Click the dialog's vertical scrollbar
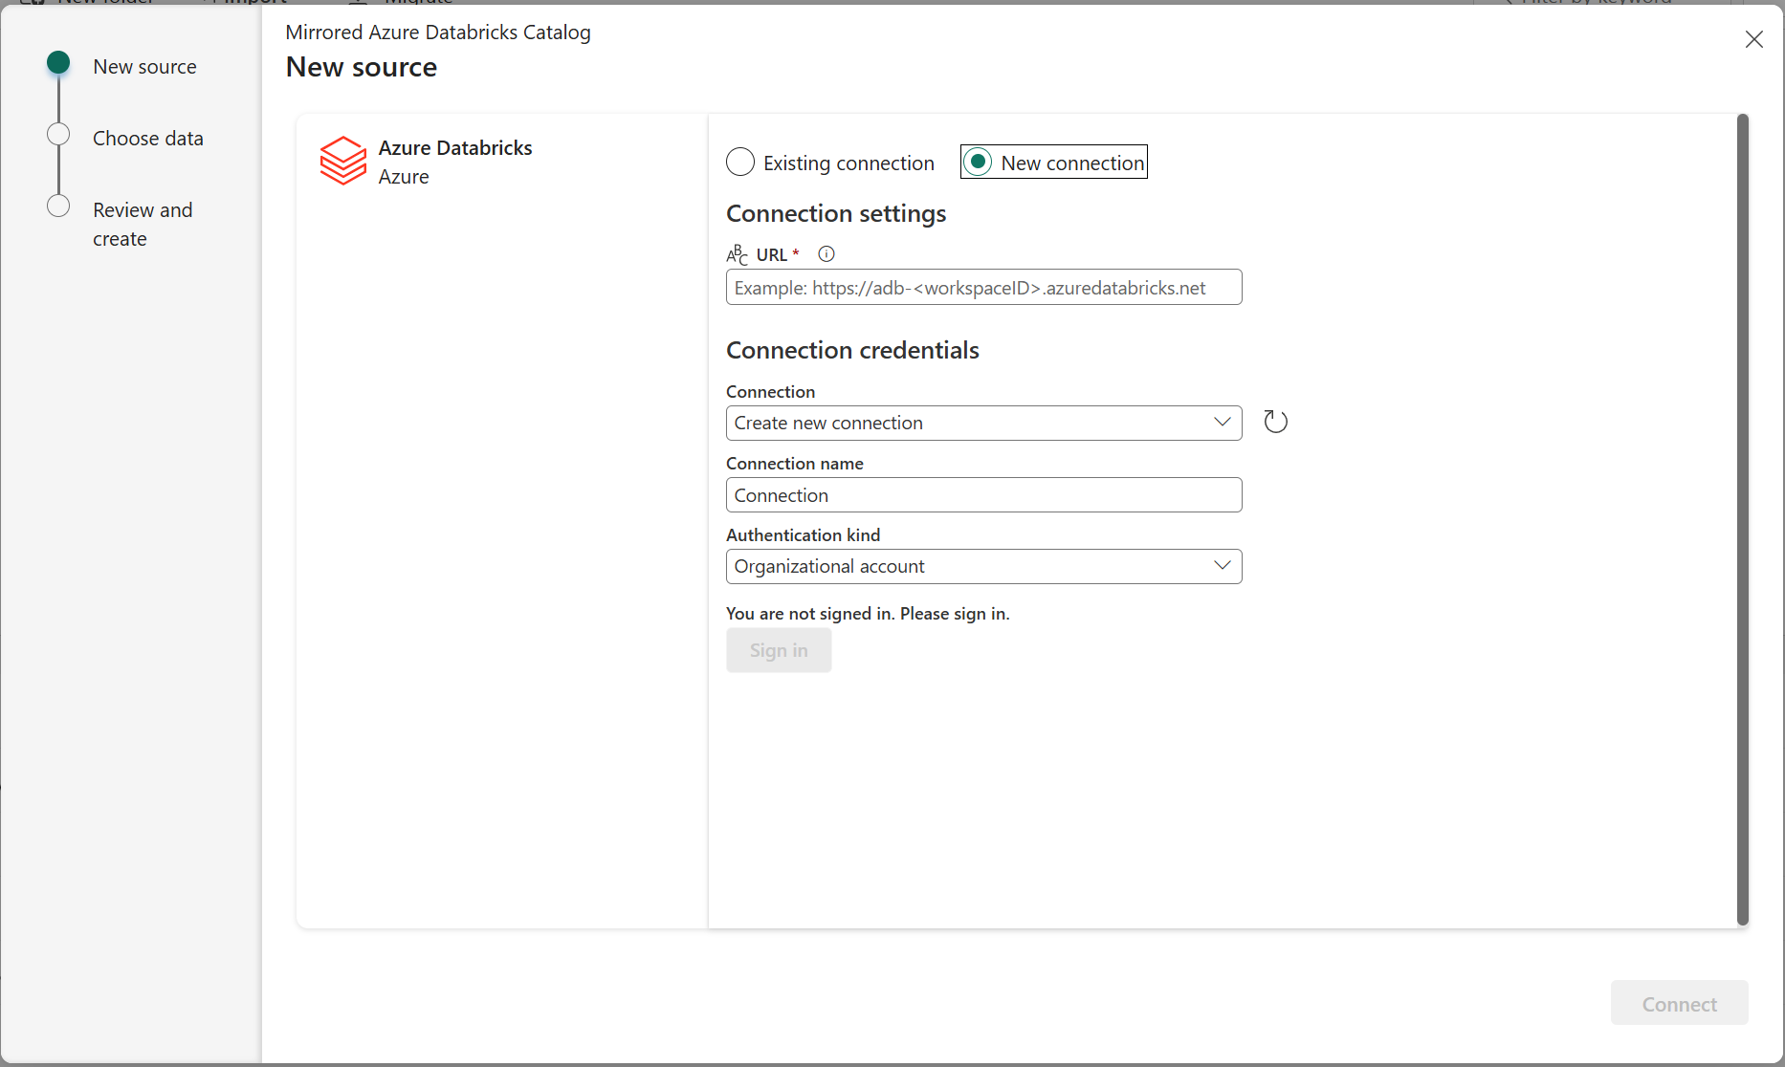Image resolution: width=1785 pixels, height=1067 pixels. click(x=1742, y=520)
